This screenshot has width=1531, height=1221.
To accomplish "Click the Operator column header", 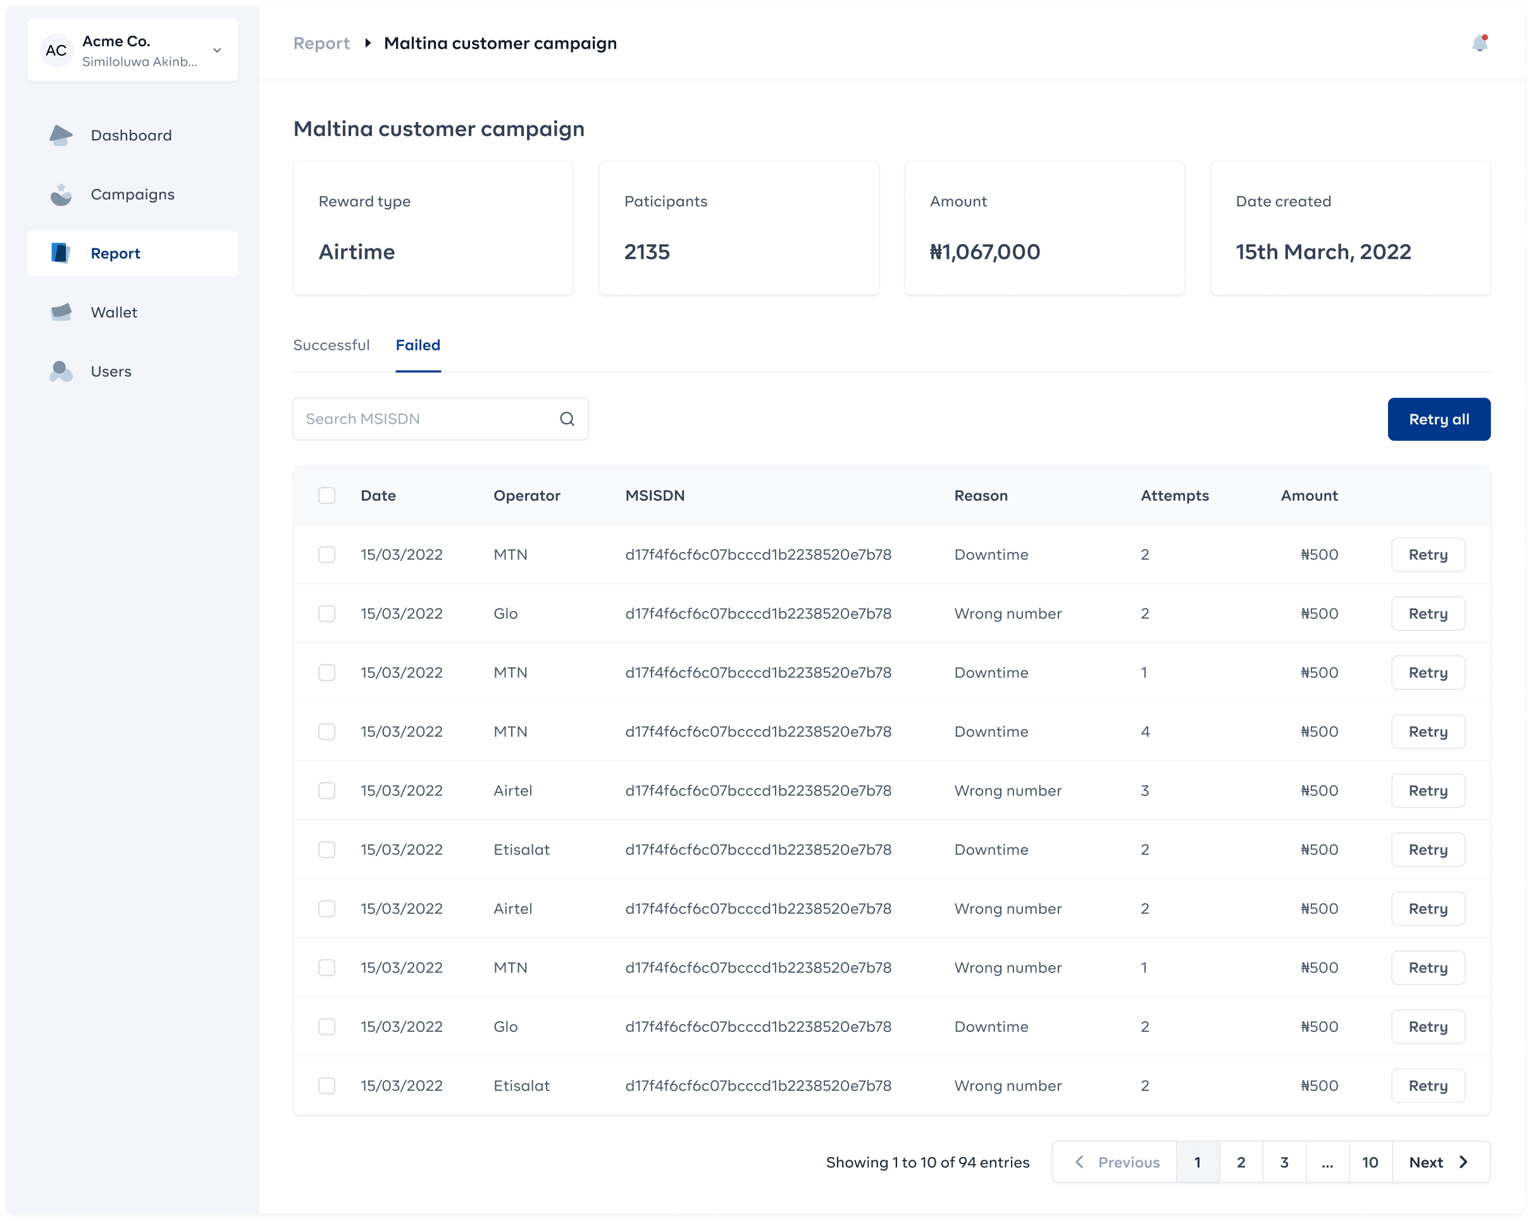I will pyautogui.click(x=526, y=496).
